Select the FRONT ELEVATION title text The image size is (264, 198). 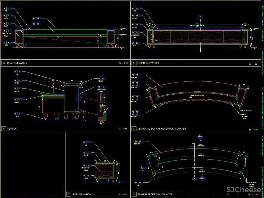click(148, 63)
